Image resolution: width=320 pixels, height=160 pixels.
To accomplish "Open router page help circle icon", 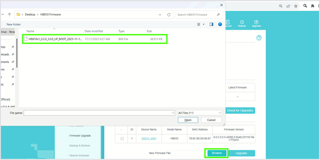I will [x=259, y=38].
